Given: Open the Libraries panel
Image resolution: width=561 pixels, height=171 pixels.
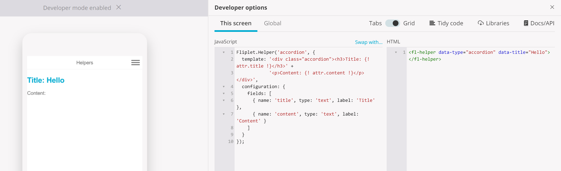Looking at the screenshot, I should tap(493, 23).
